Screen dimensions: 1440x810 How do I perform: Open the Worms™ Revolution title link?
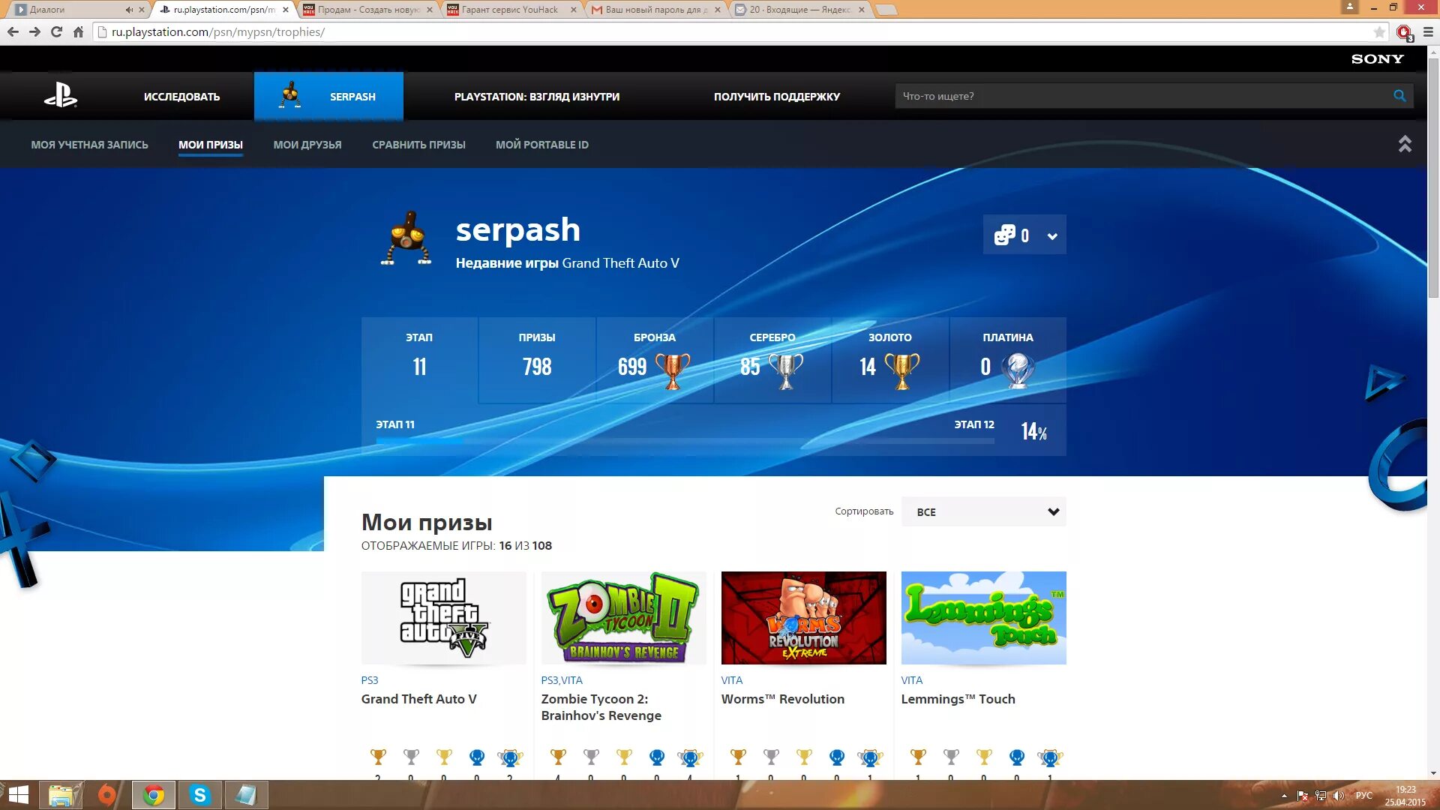click(783, 699)
